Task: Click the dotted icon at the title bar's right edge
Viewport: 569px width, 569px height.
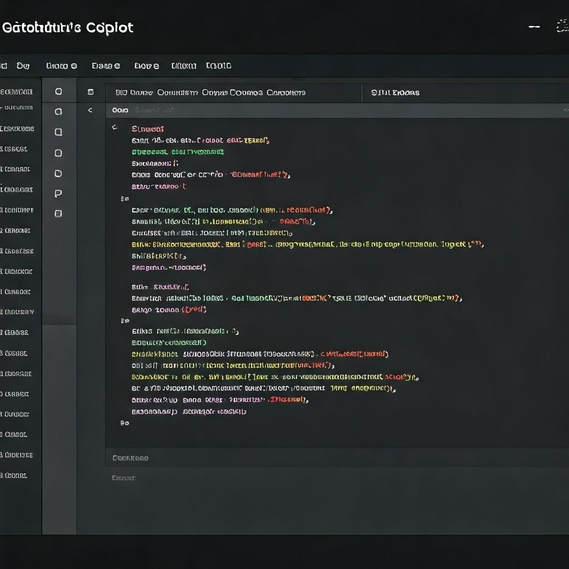Action: click(562, 27)
